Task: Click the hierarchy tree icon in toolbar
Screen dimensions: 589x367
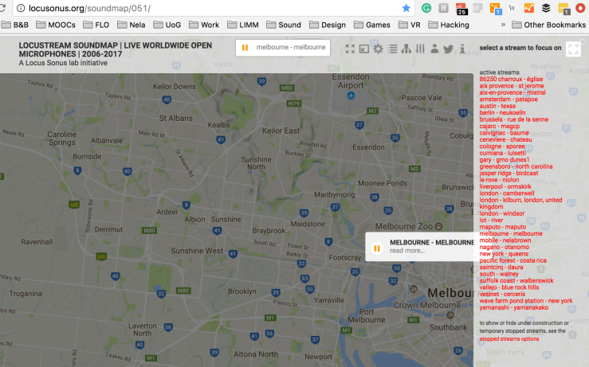Action: 406,49
